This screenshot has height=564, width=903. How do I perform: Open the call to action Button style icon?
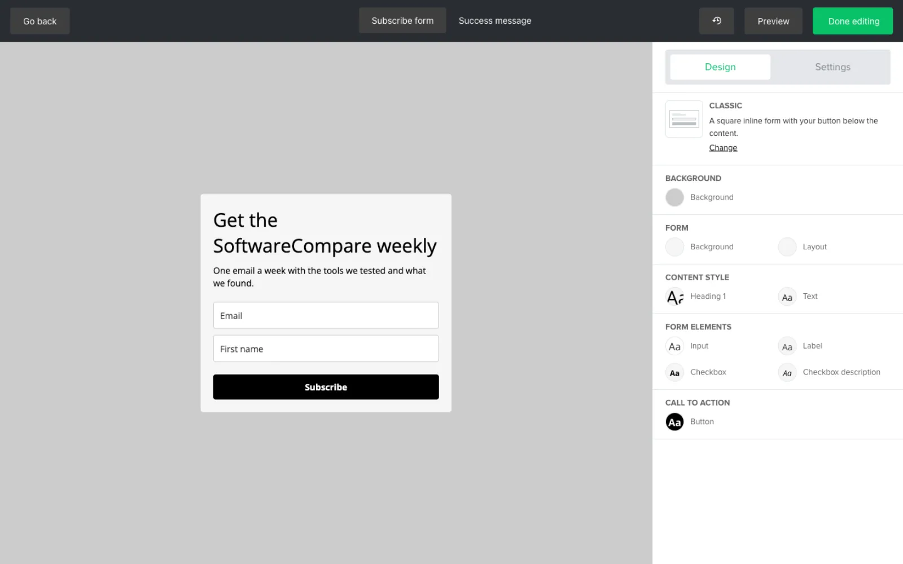tap(674, 422)
